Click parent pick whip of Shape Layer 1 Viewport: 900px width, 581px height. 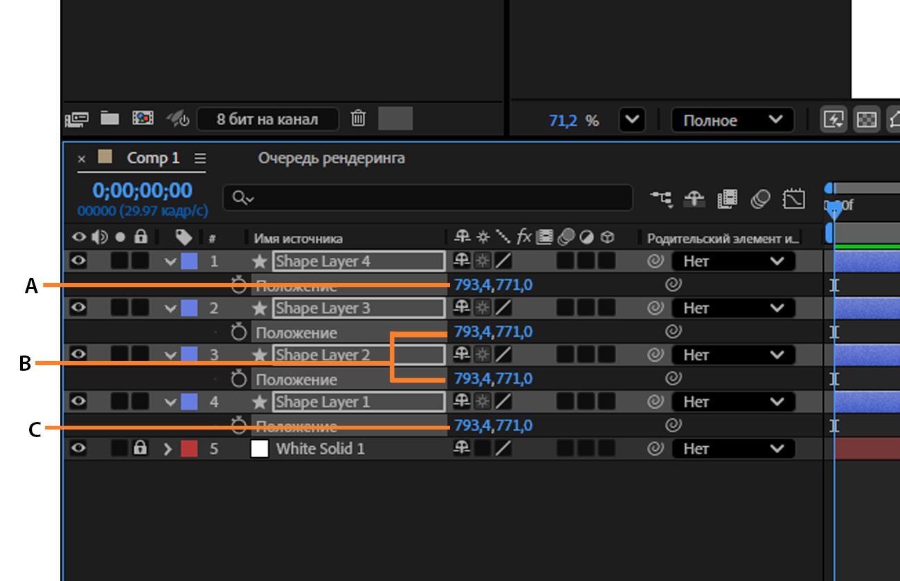pos(654,402)
